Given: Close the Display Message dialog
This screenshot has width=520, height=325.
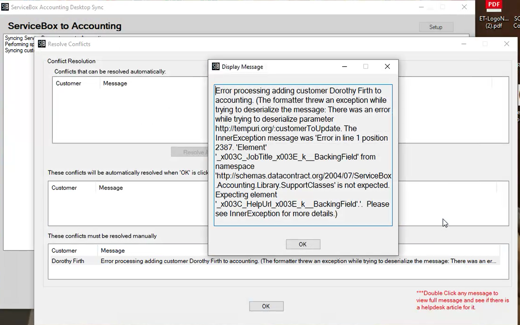Looking at the screenshot, I should 387,67.
